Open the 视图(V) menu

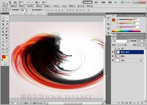tap(72, 6)
